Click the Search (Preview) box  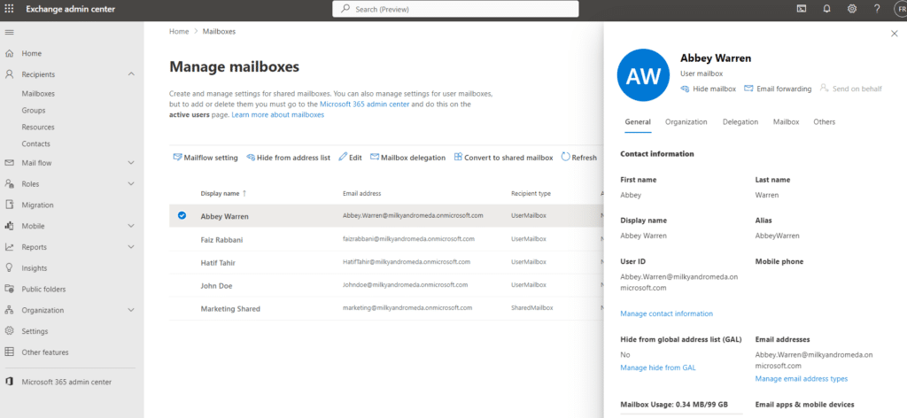pyautogui.click(x=455, y=9)
